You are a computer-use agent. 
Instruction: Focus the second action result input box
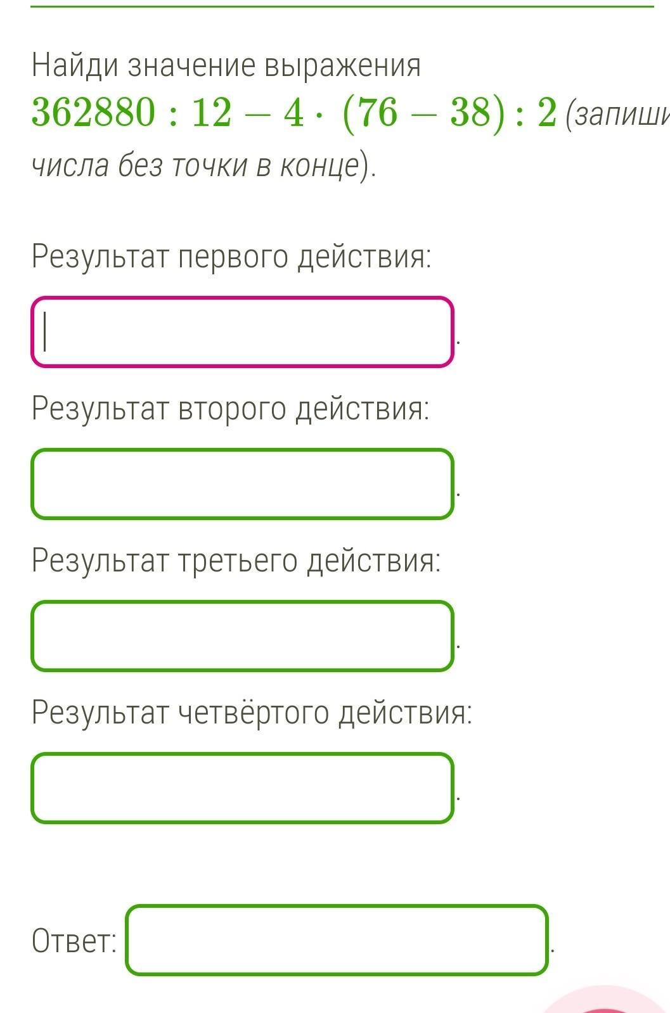click(x=242, y=484)
